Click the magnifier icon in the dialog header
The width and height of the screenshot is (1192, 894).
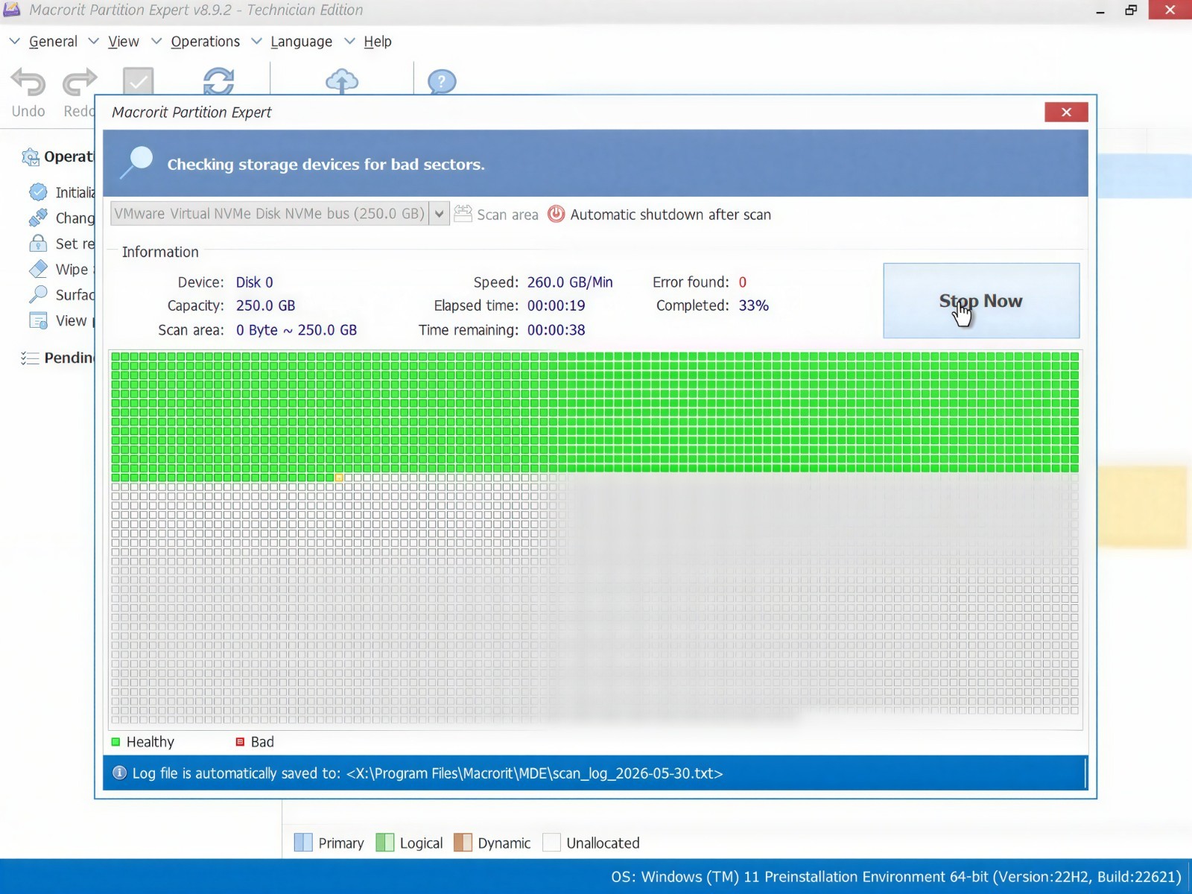click(137, 162)
